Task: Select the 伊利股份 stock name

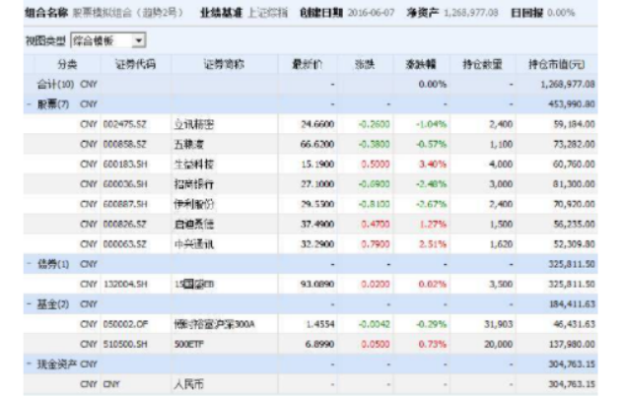Action: tap(194, 204)
